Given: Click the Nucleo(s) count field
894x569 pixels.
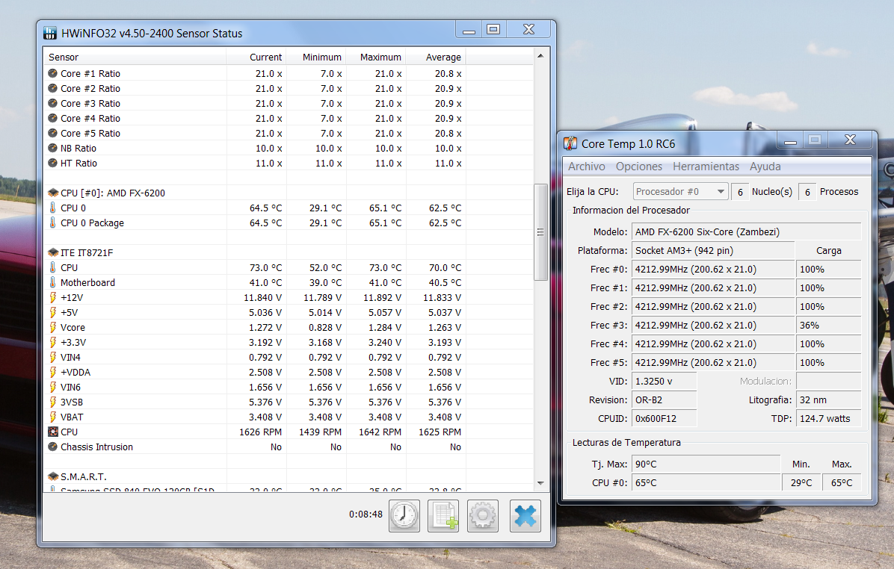Looking at the screenshot, I should click(x=740, y=192).
